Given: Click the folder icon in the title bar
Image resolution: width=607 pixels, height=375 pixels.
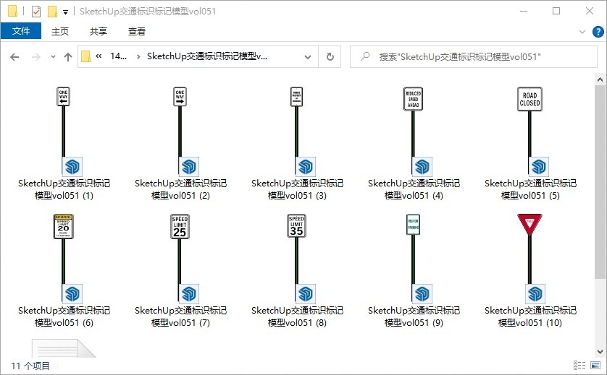Looking at the screenshot, I should 13,12.
